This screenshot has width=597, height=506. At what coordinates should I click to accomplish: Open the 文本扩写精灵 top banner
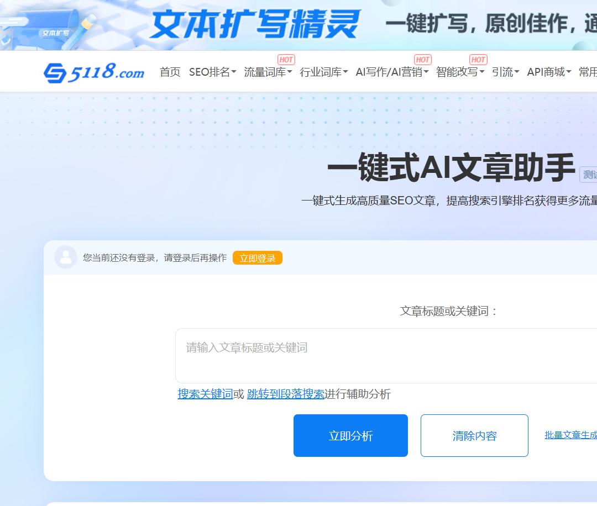click(x=298, y=25)
